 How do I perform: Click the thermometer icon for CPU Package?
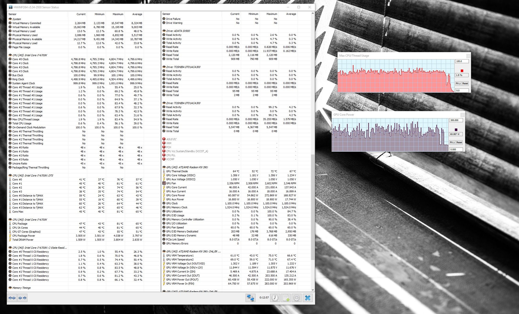(x=10, y=224)
